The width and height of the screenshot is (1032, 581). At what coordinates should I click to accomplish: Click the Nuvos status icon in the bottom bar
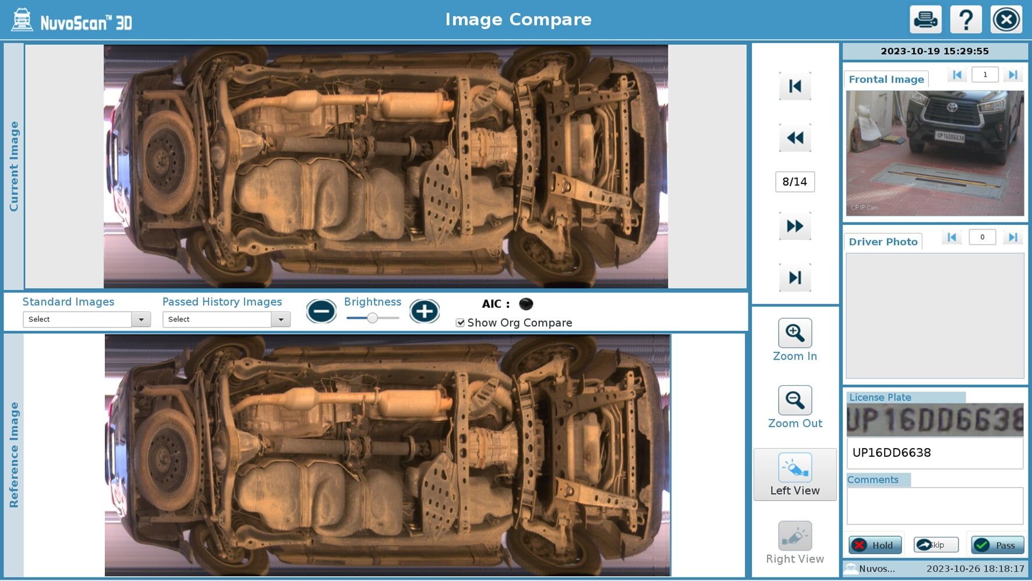point(852,568)
